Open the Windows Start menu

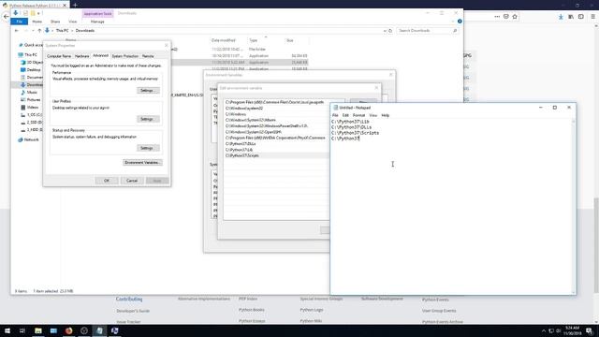7,330
